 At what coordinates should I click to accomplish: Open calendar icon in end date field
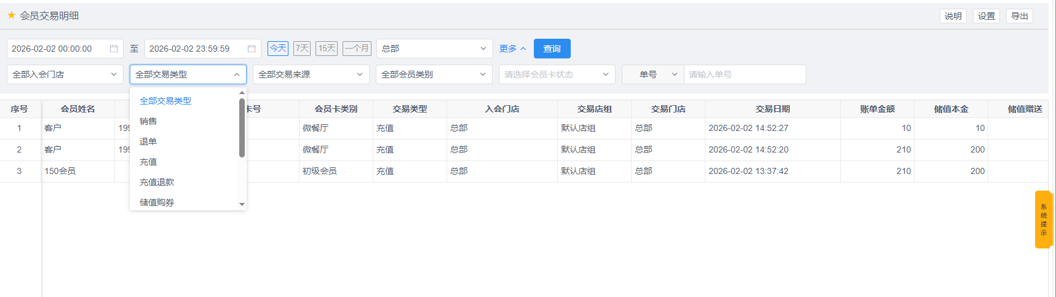[252, 49]
